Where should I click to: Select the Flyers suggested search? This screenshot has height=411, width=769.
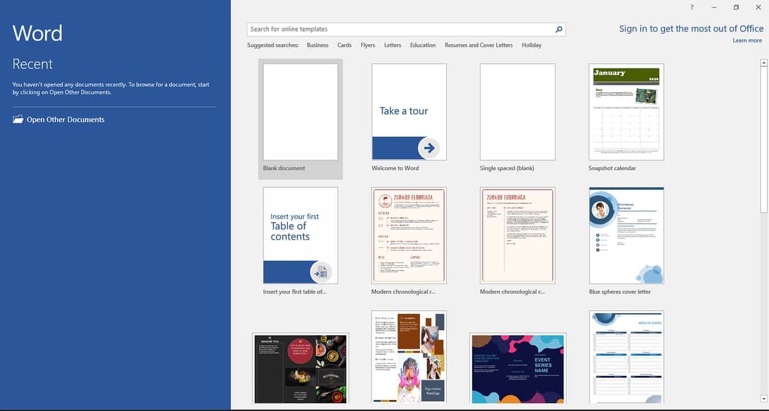368,45
